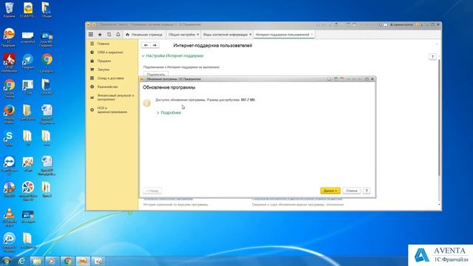Open favorites with the star icon
The image size is (473, 266).
[100, 35]
